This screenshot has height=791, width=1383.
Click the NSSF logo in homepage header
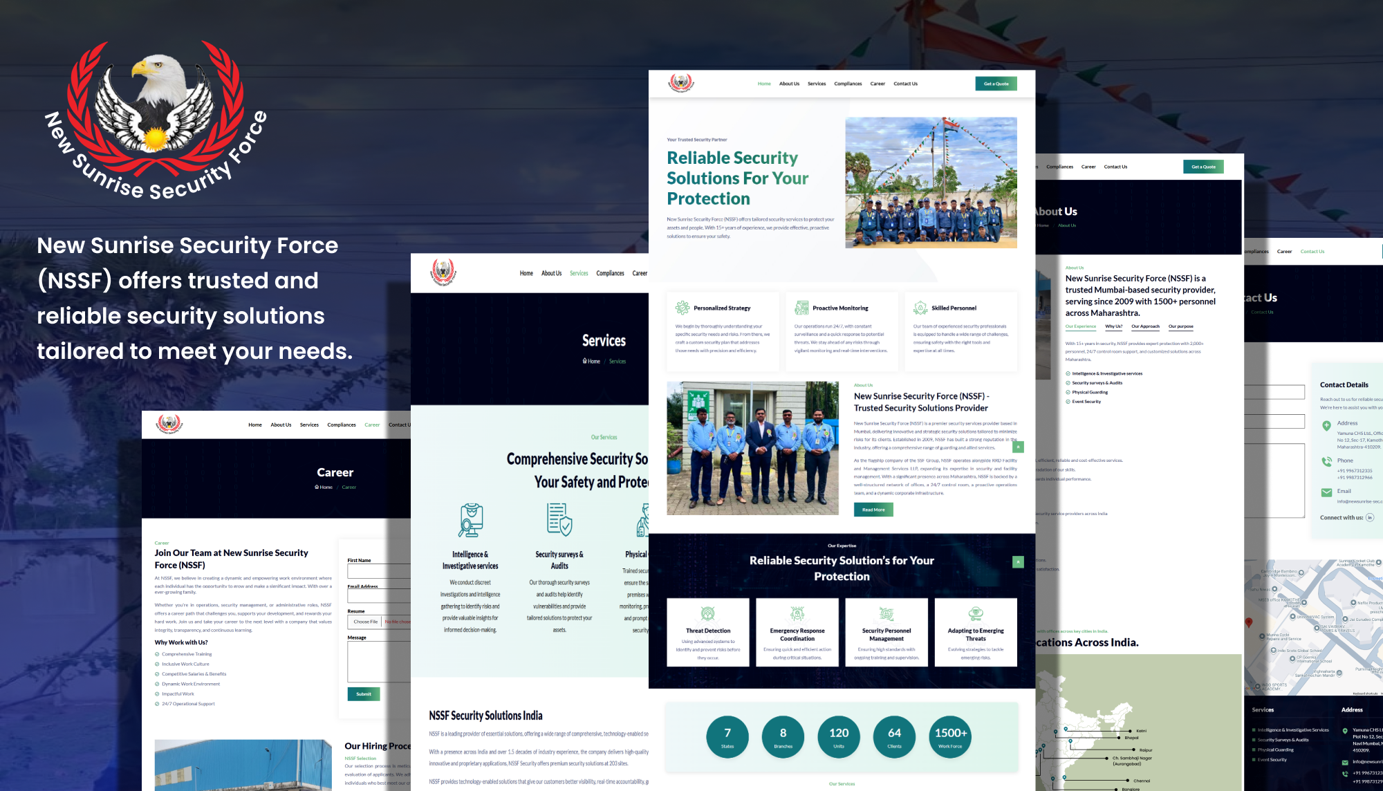tap(681, 84)
